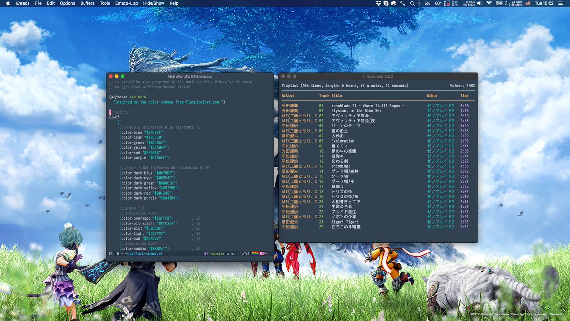The width and height of the screenshot is (570, 321).
Task: Select the 'Tiger! Tiger!' track row
Action: point(345,222)
